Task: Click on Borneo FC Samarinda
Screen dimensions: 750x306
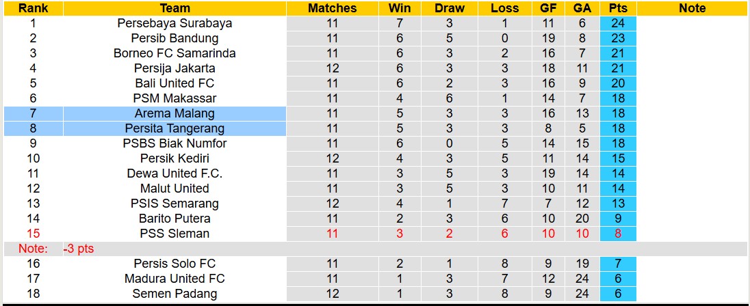Action: click(x=174, y=53)
